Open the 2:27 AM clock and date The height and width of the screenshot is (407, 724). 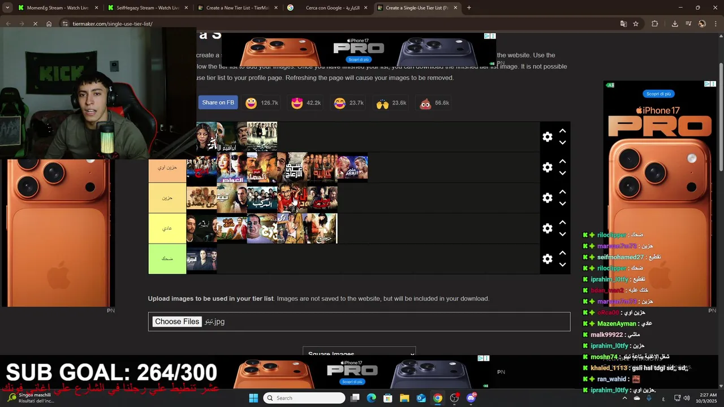(708, 398)
